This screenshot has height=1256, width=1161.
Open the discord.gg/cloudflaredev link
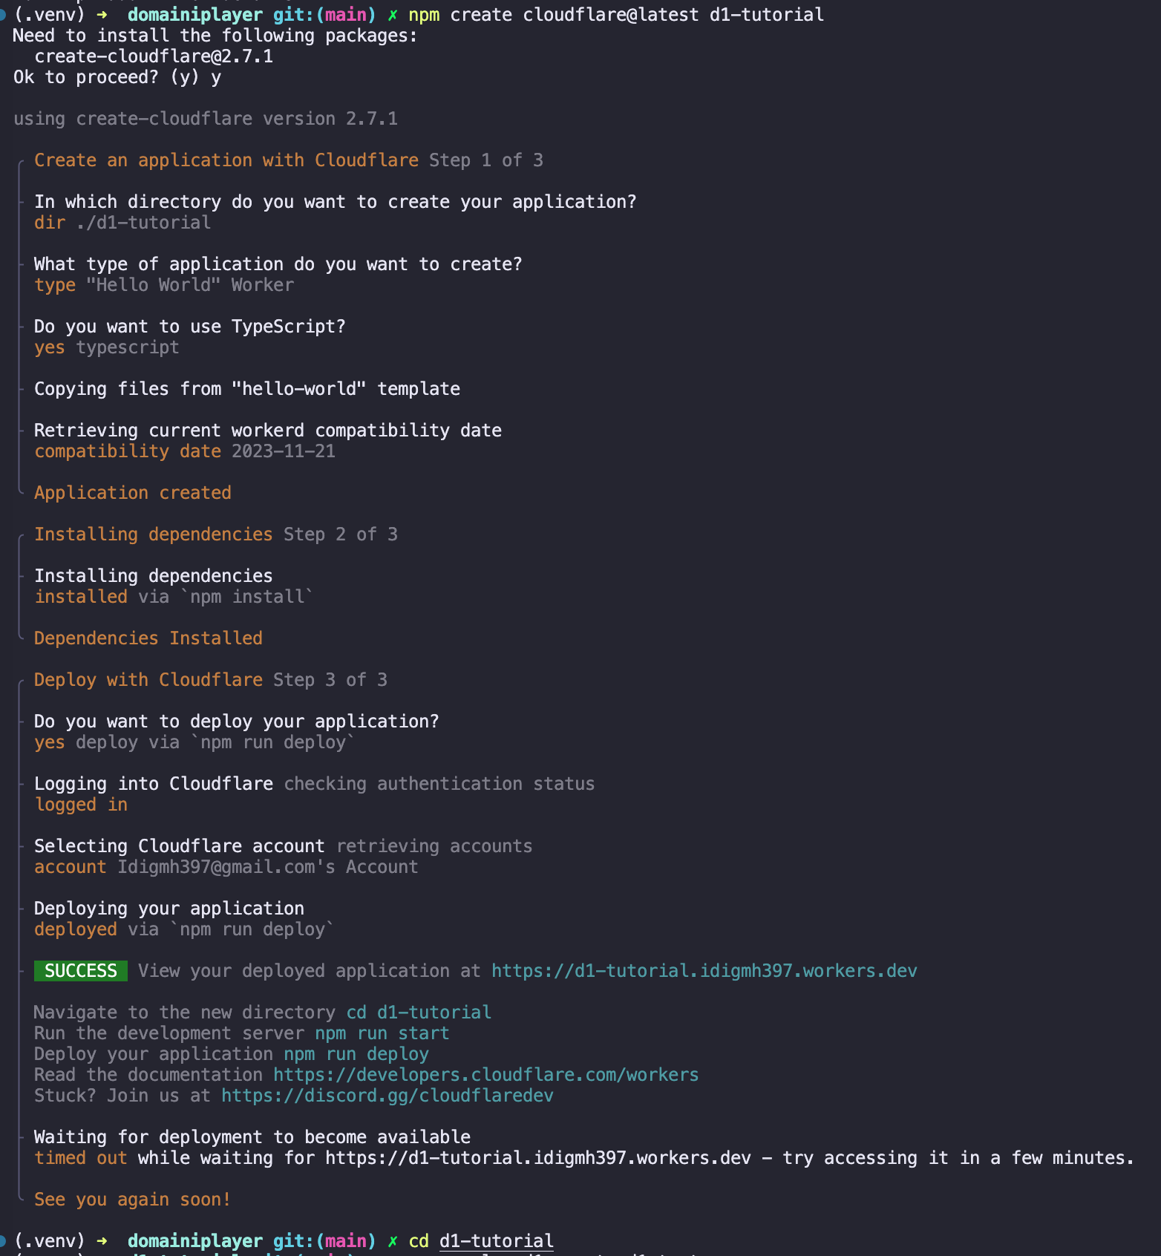pyautogui.click(x=387, y=1096)
